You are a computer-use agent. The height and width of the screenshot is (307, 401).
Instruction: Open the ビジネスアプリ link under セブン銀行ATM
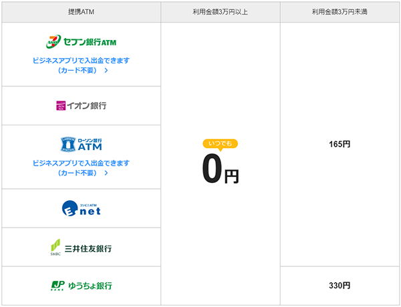[81, 65]
